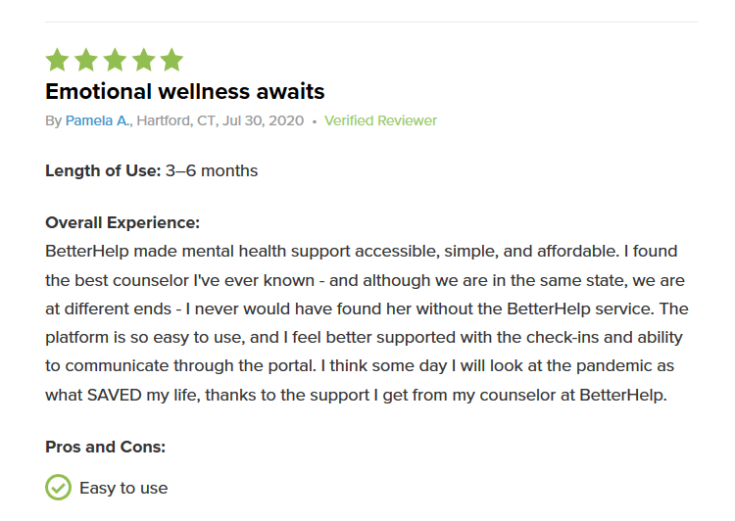Click the third green rating star
The image size is (735, 521).
point(114,60)
